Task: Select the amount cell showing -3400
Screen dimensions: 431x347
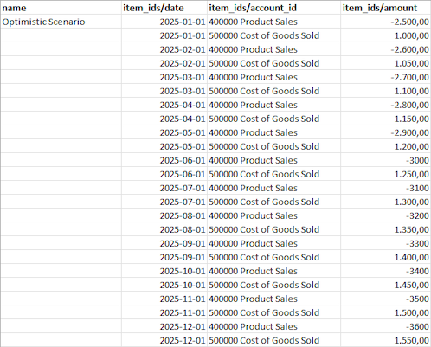Action: click(385, 271)
